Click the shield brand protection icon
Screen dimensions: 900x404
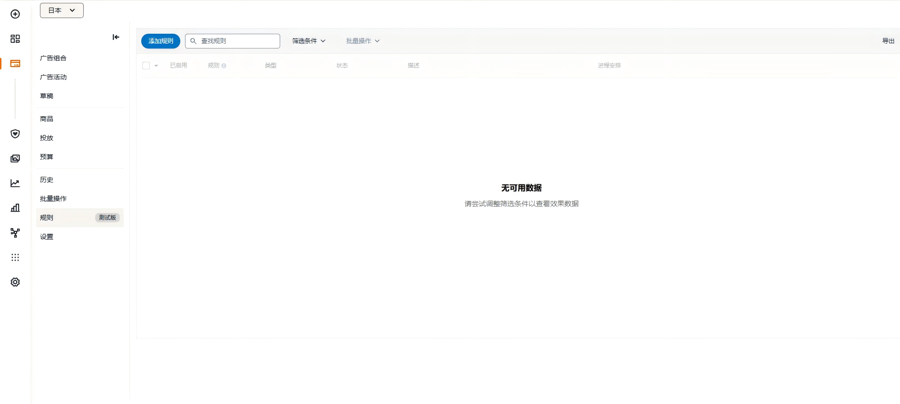click(15, 134)
